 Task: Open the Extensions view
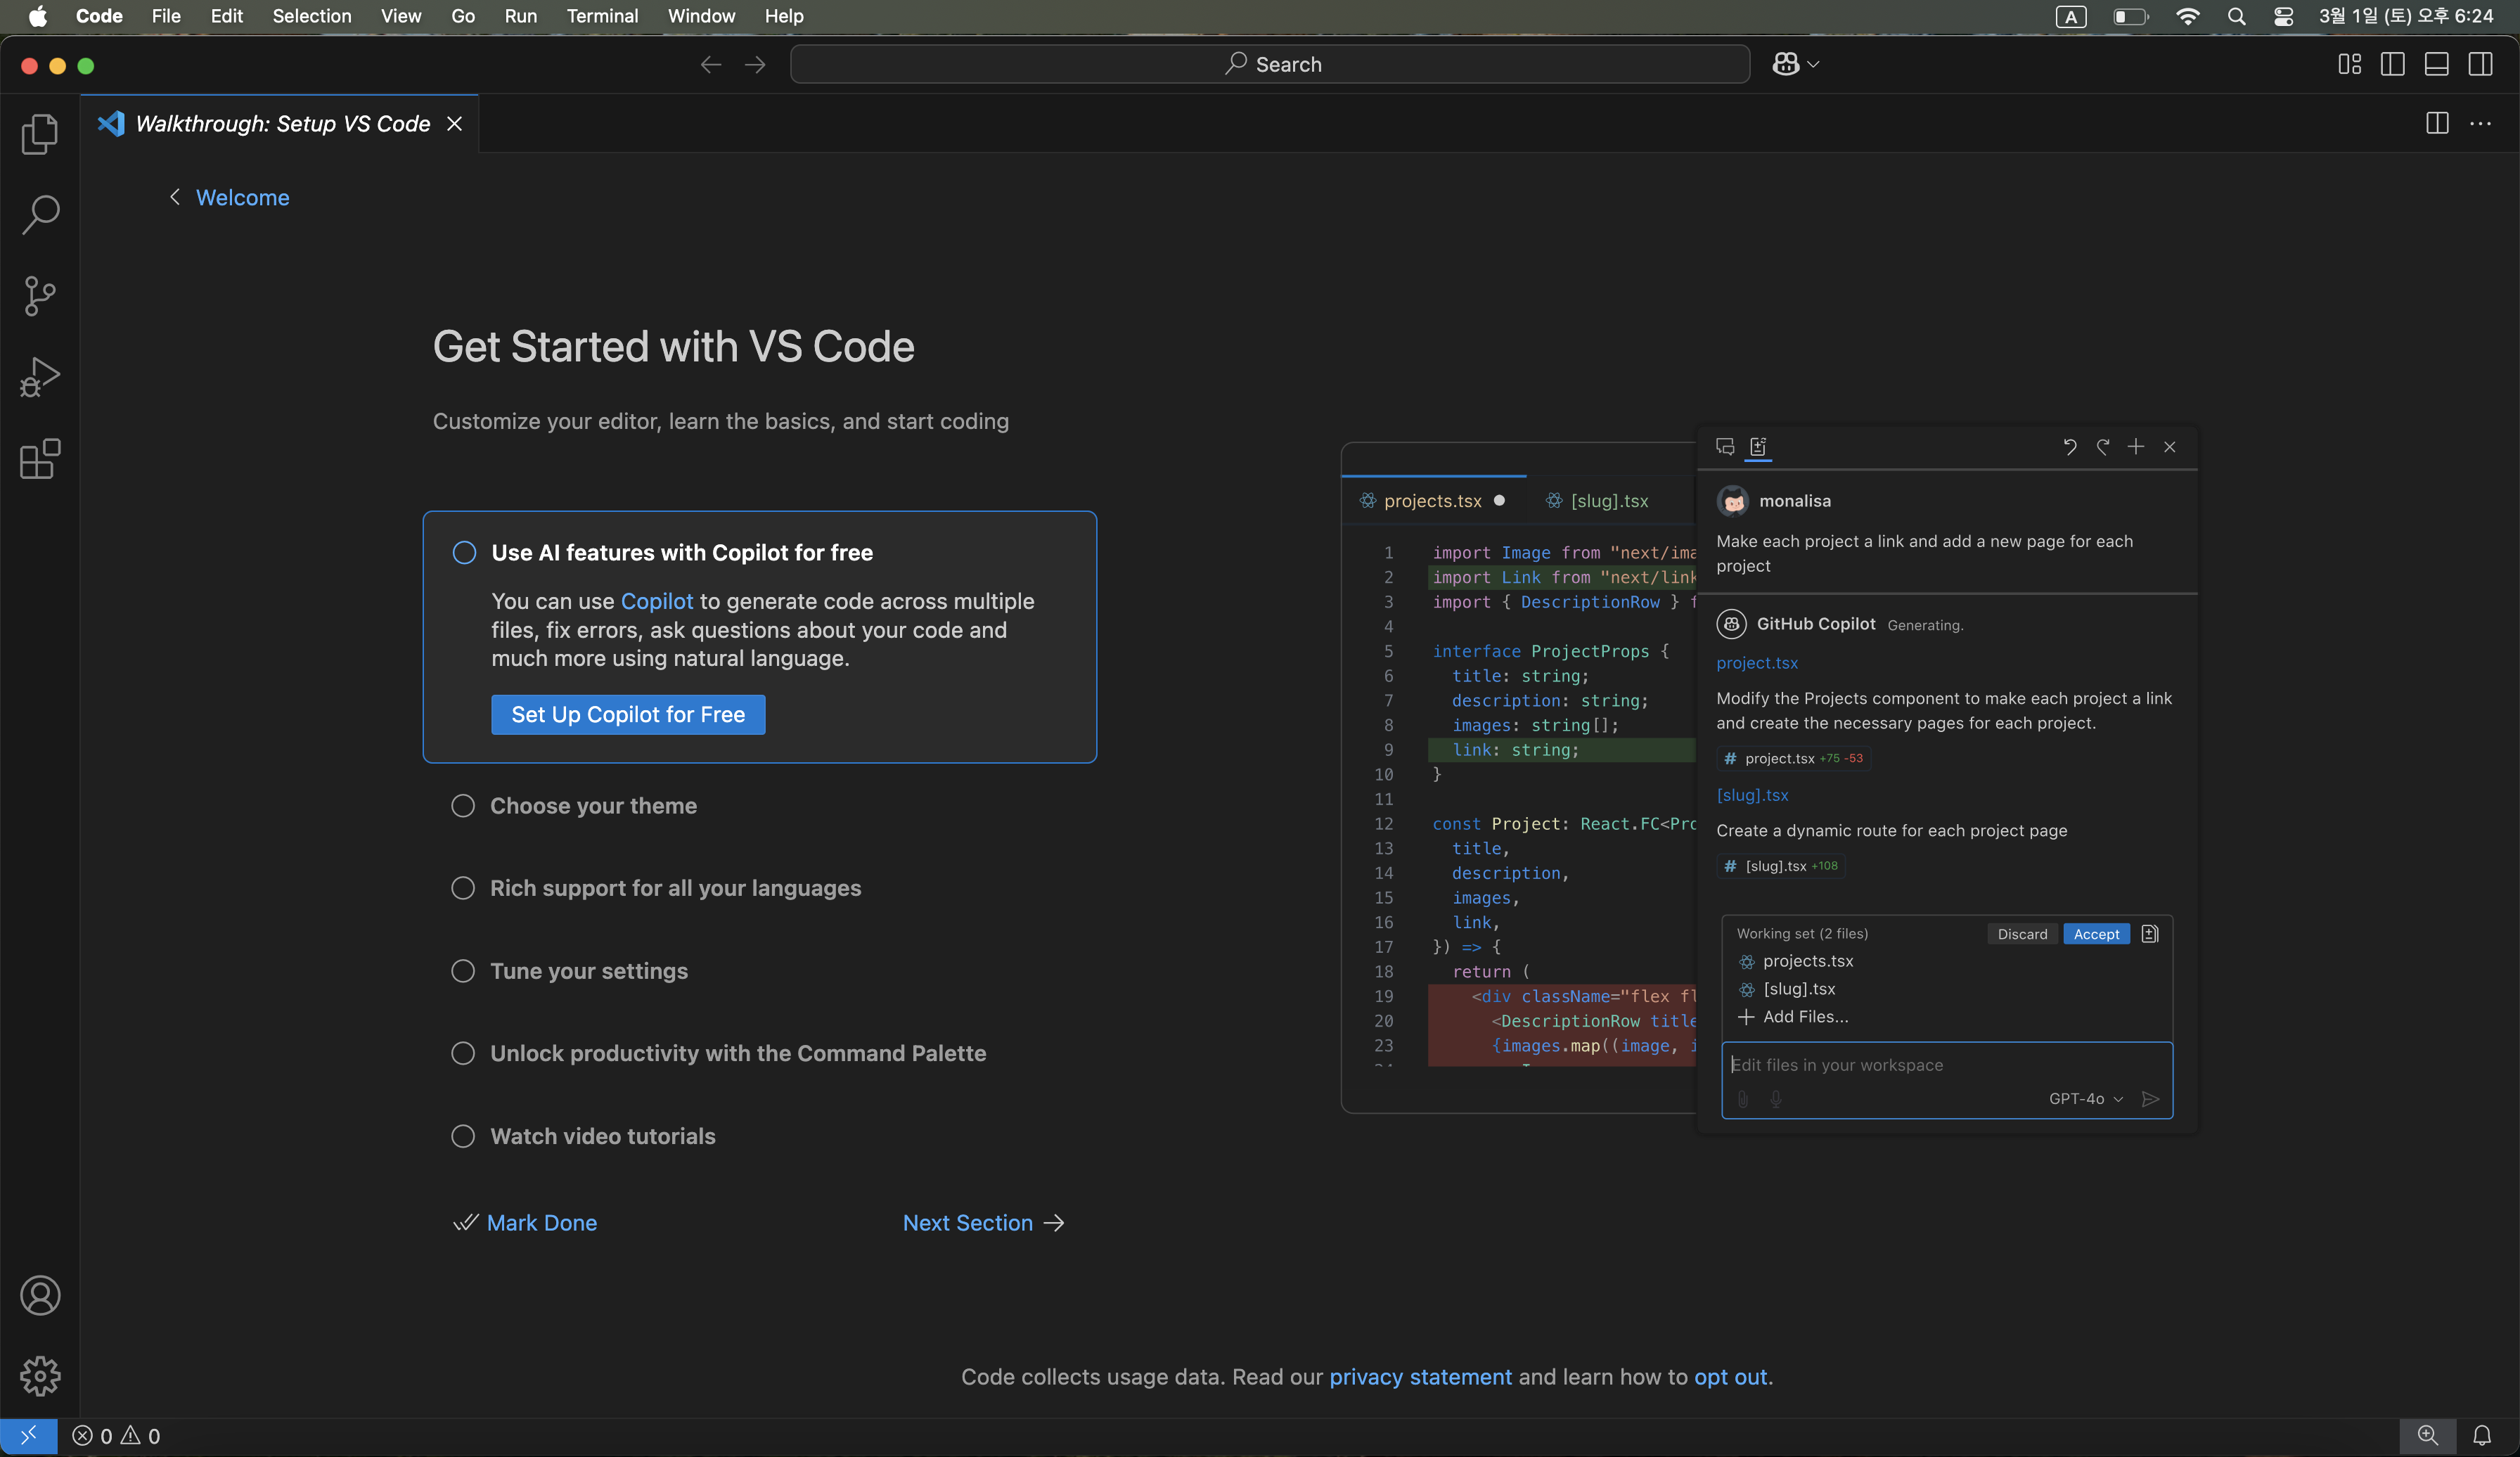[40, 459]
